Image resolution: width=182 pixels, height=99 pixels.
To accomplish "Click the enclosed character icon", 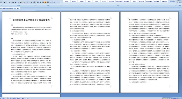I will 34,2.
